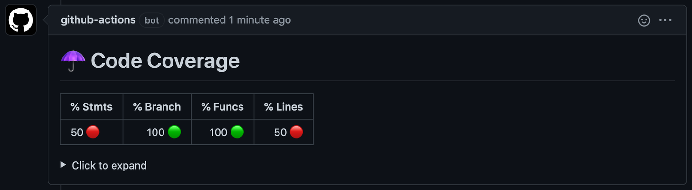Select the % Funcs column header

tap(222, 106)
